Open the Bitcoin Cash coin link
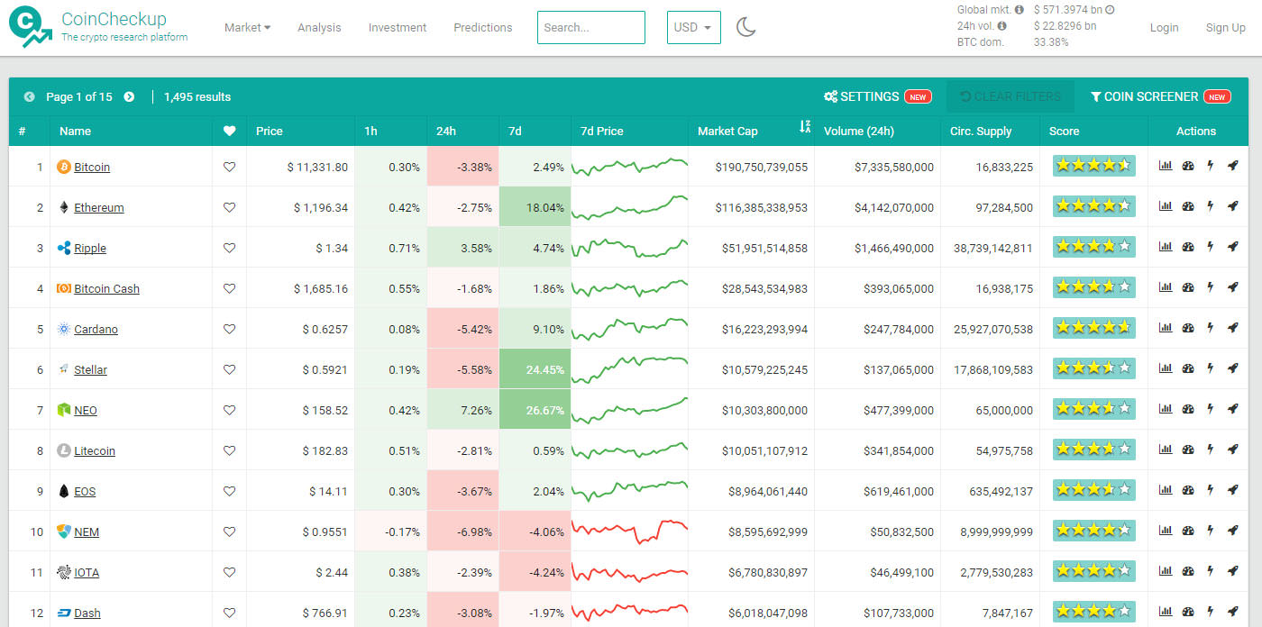 106,288
